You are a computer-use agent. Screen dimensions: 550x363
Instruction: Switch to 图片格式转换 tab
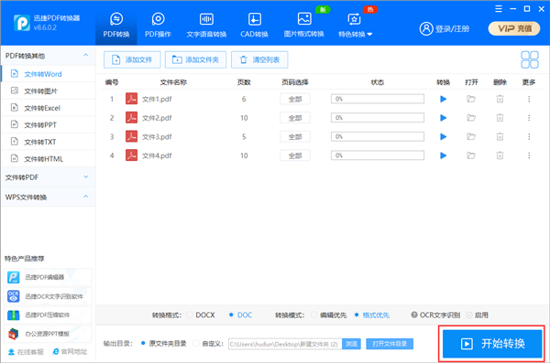[x=303, y=26]
